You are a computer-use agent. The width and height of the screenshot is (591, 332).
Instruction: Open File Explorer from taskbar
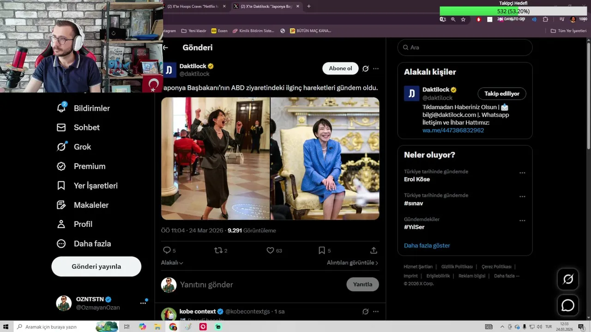click(x=157, y=326)
